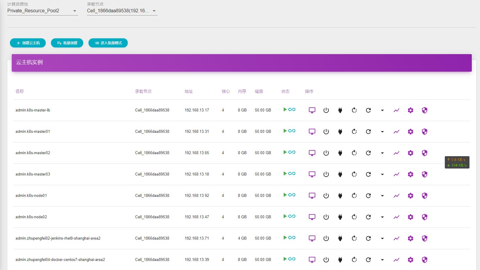Expand more actions arrow for admin.k8s-master-lb
The height and width of the screenshot is (270, 480).
[382, 110]
